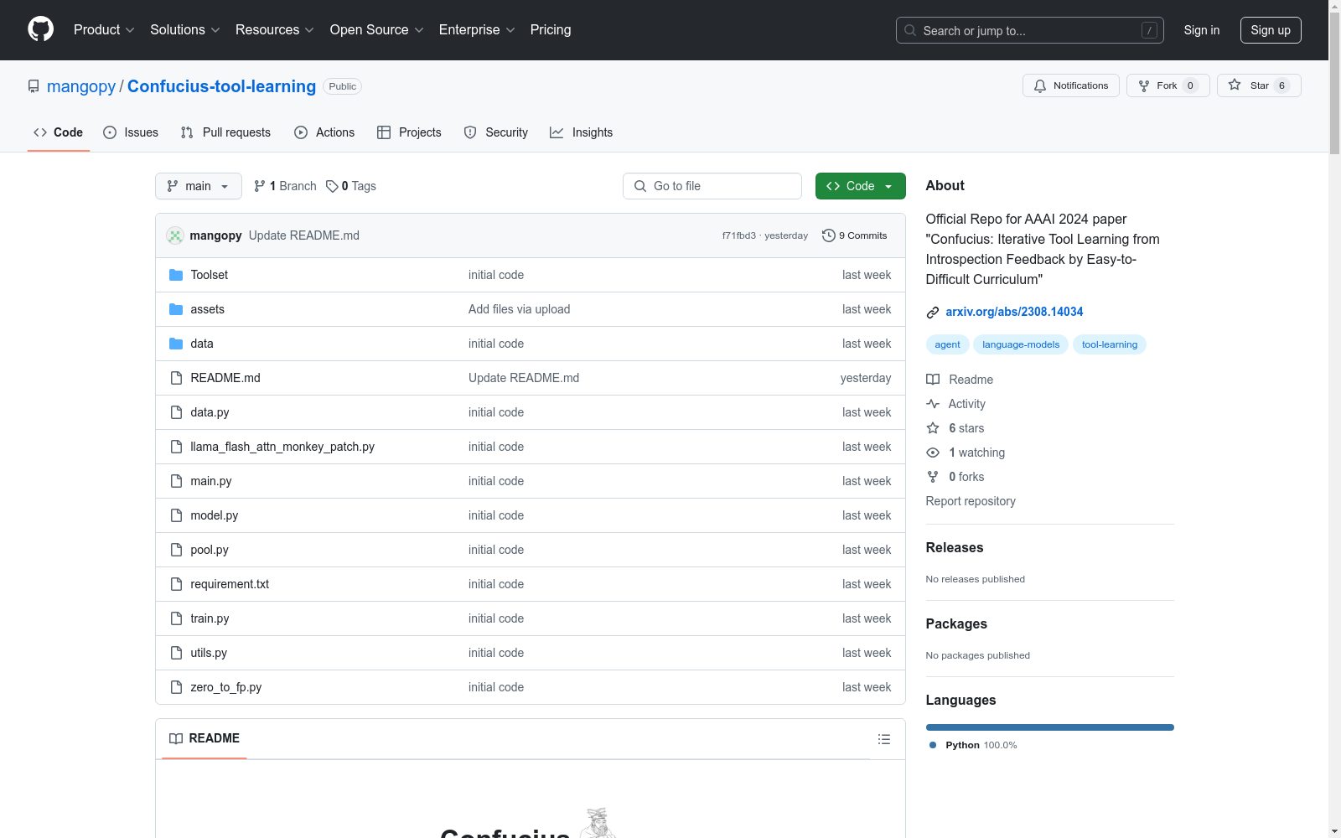Viewport: 1341px width, 838px height.
Task: Click the tag icon next to 0 Tags
Action: [x=332, y=186]
